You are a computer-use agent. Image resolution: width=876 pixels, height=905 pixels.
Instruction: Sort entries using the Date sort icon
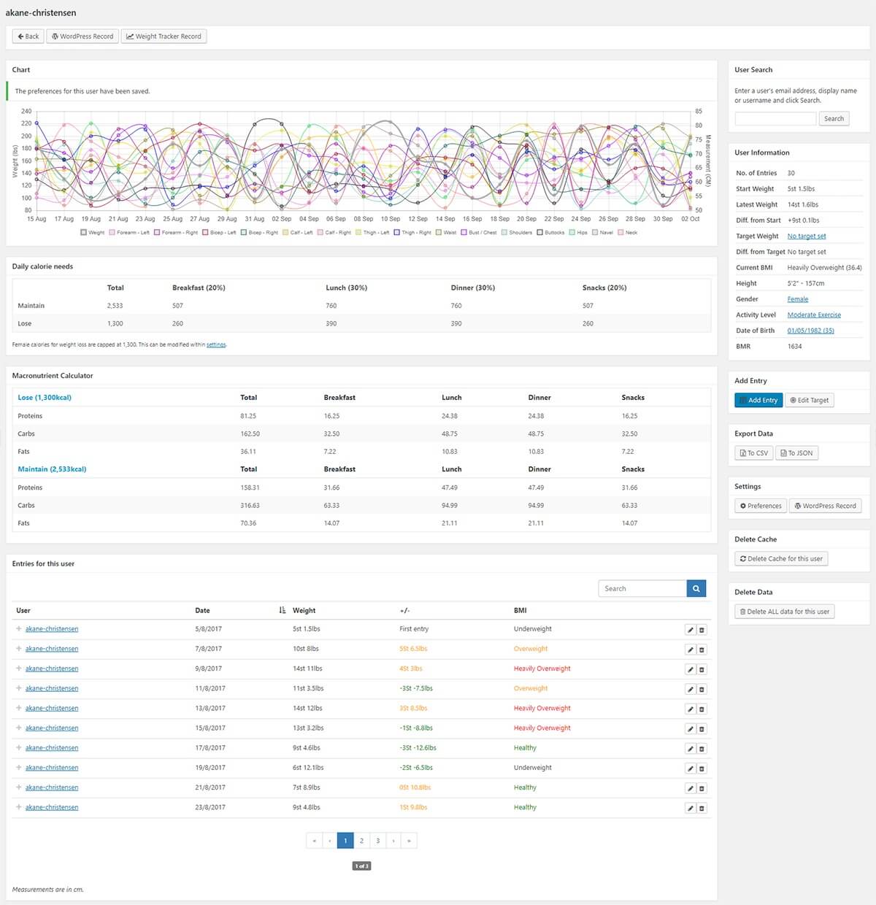[x=283, y=610]
